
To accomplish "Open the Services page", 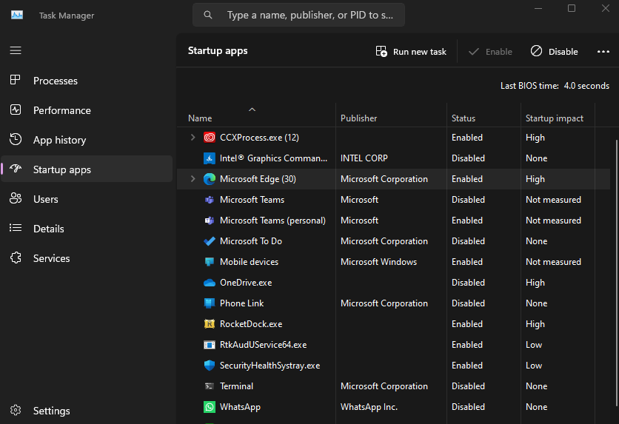I will 87,258.
